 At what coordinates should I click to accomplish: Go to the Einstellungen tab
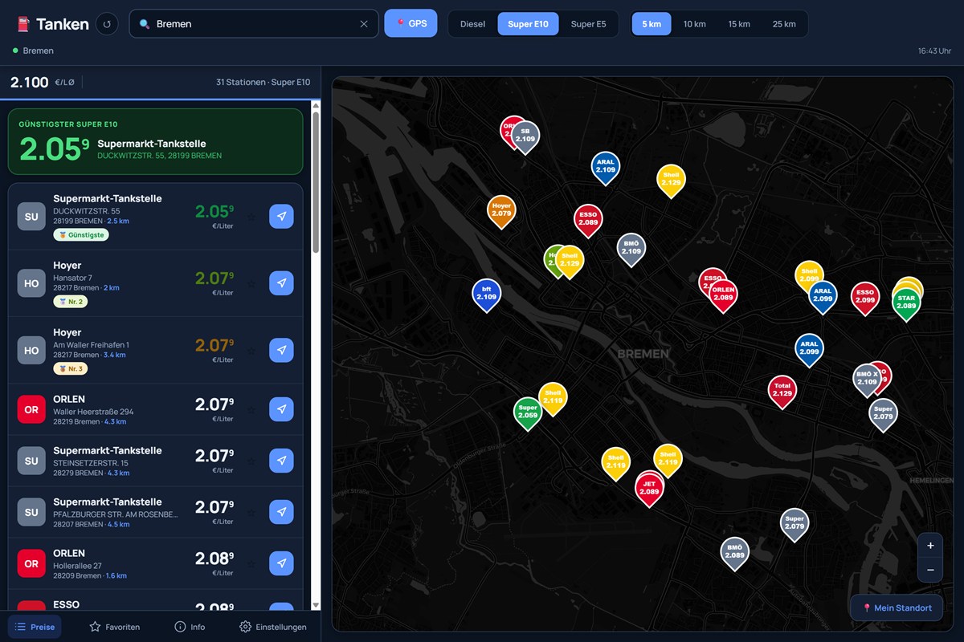click(x=273, y=627)
